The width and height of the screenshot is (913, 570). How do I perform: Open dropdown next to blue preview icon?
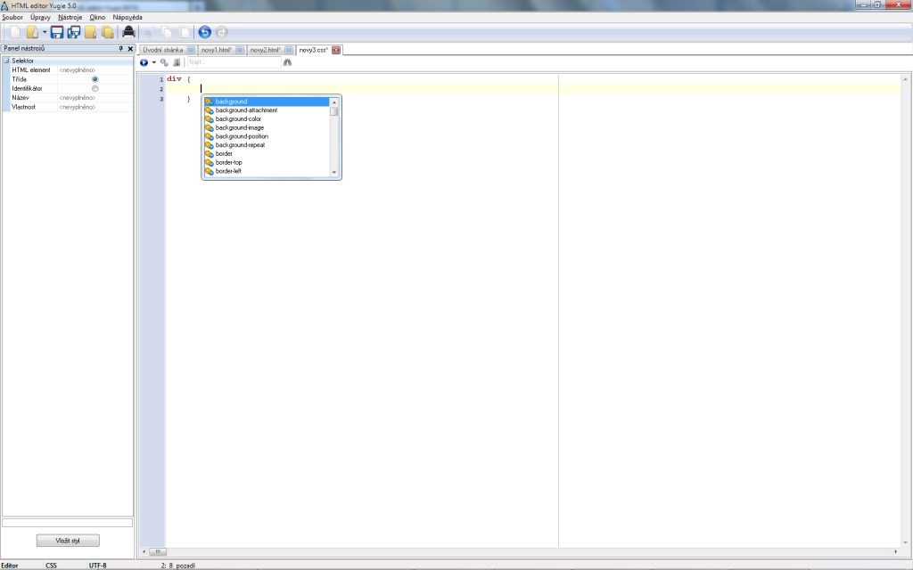click(x=153, y=62)
